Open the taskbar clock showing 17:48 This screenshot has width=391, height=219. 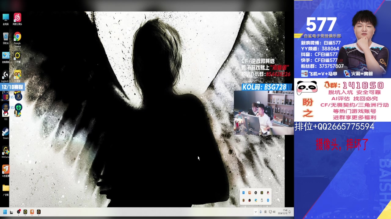(x=283, y=212)
